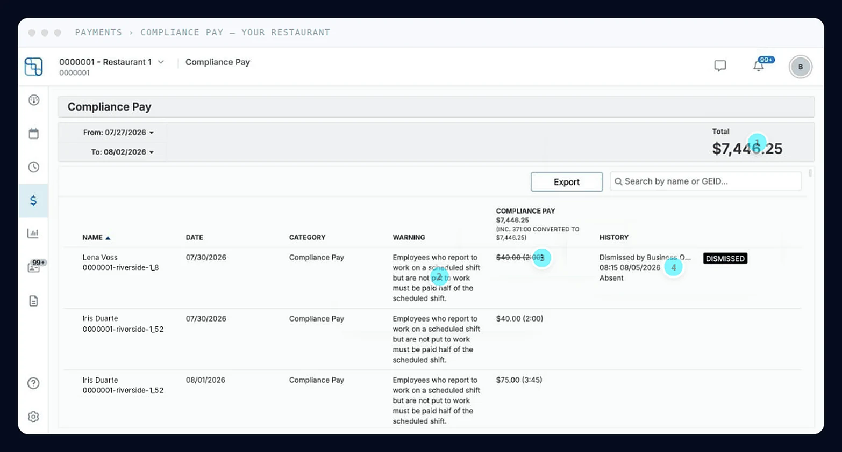Open the calendar schedule icon in sidebar

click(34, 134)
